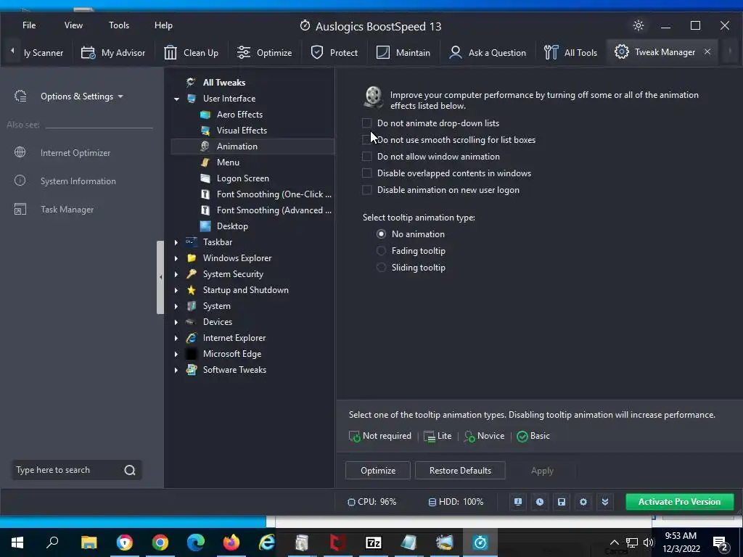Open Internet Optimizer from sidebar
This screenshot has height=557, width=743.
pyautogui.click(x=75, y=152)
